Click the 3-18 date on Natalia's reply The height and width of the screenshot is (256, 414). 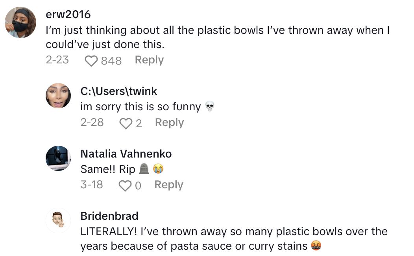[x=92, y=185]
